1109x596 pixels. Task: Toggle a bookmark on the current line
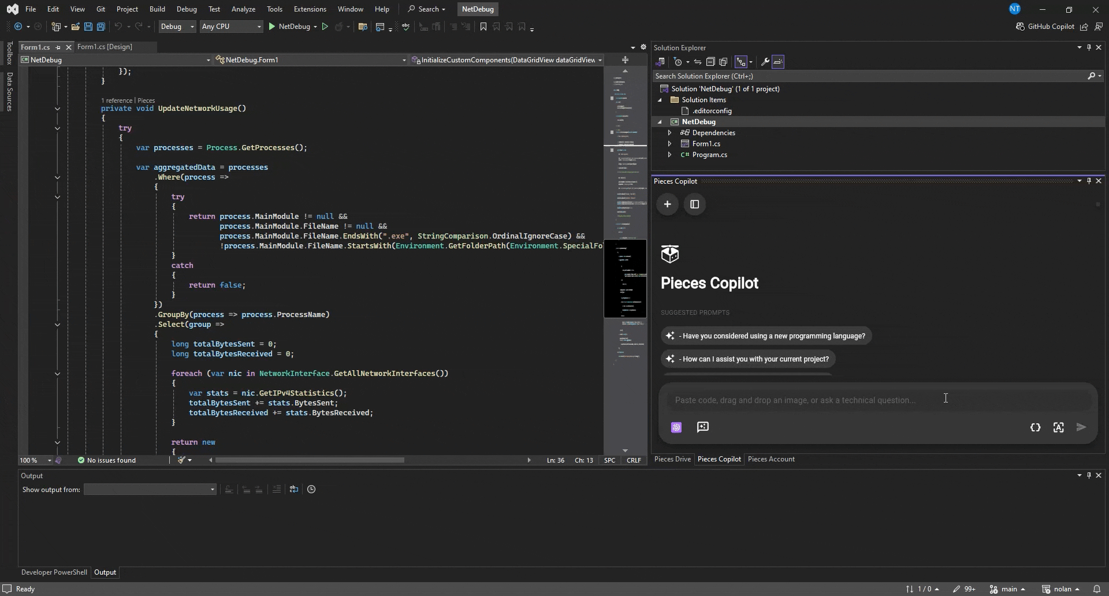(483, 27)
